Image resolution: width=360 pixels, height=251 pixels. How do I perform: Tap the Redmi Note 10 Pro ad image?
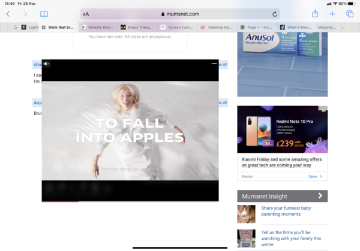(282, 131)
